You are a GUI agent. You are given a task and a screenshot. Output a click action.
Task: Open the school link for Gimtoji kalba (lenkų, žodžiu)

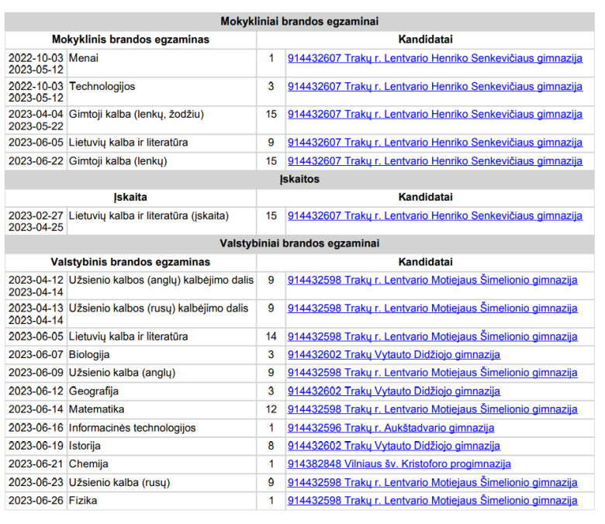(434, 114)
